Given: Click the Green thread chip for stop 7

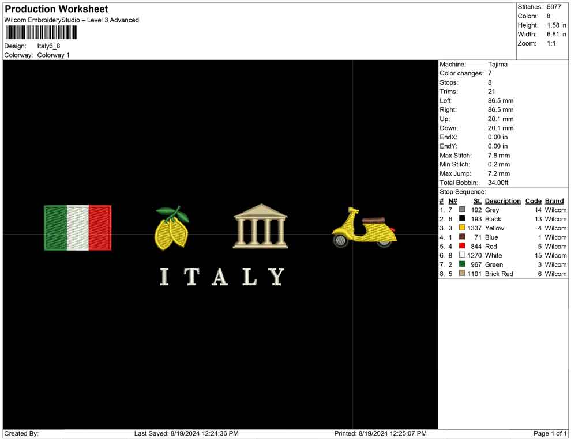Looking at the screenshot, I should coord(462,264).
